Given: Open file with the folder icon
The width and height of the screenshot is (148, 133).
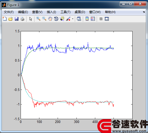Looking at the screenshot, I should click(x=11, y=19).
